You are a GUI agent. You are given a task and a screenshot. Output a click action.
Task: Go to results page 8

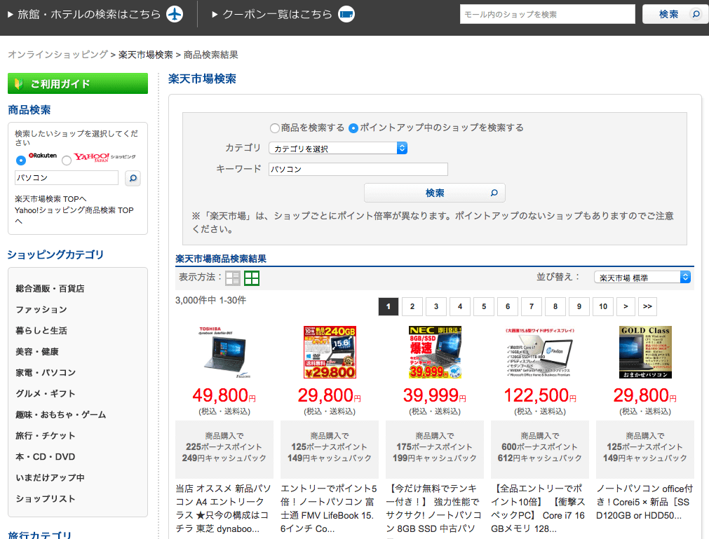[x=555, y=306]
